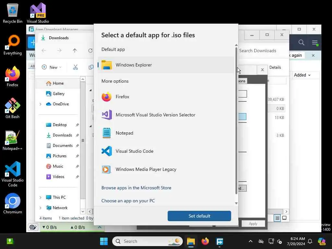
Task: Open the New dropdown in Explorer
Action: pos(52,67)
